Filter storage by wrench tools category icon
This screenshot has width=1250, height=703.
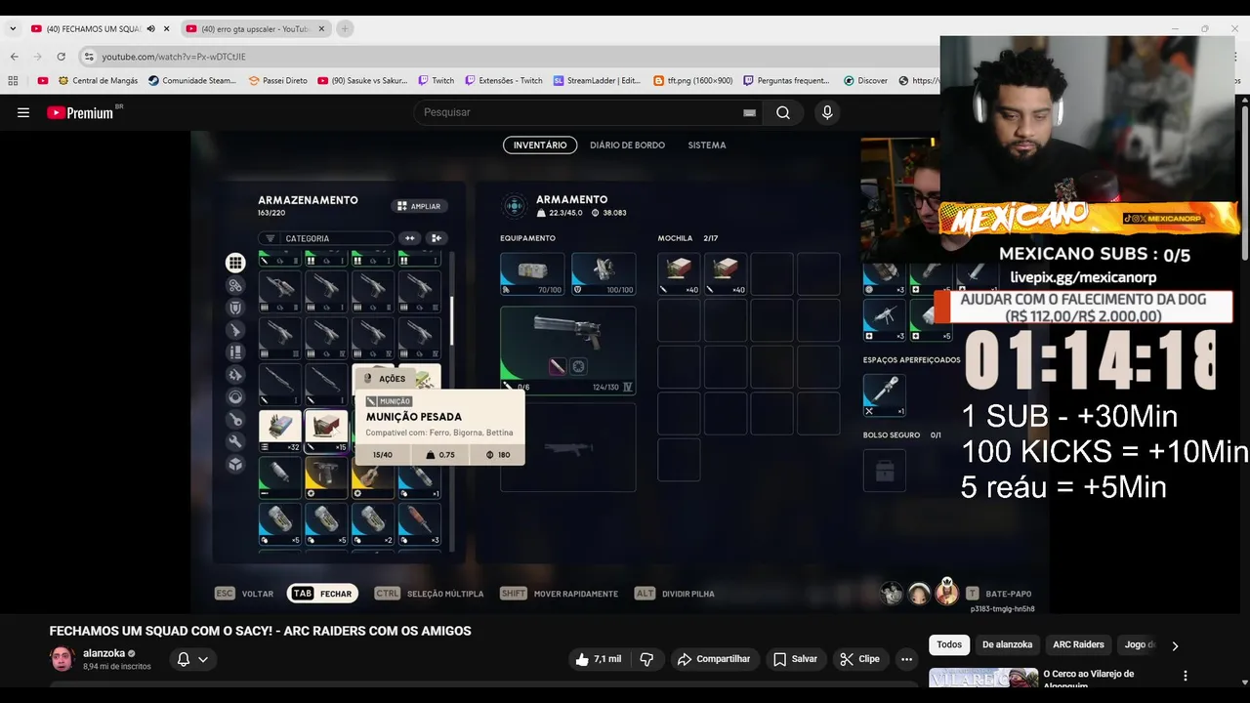click(x=235, y=442)
